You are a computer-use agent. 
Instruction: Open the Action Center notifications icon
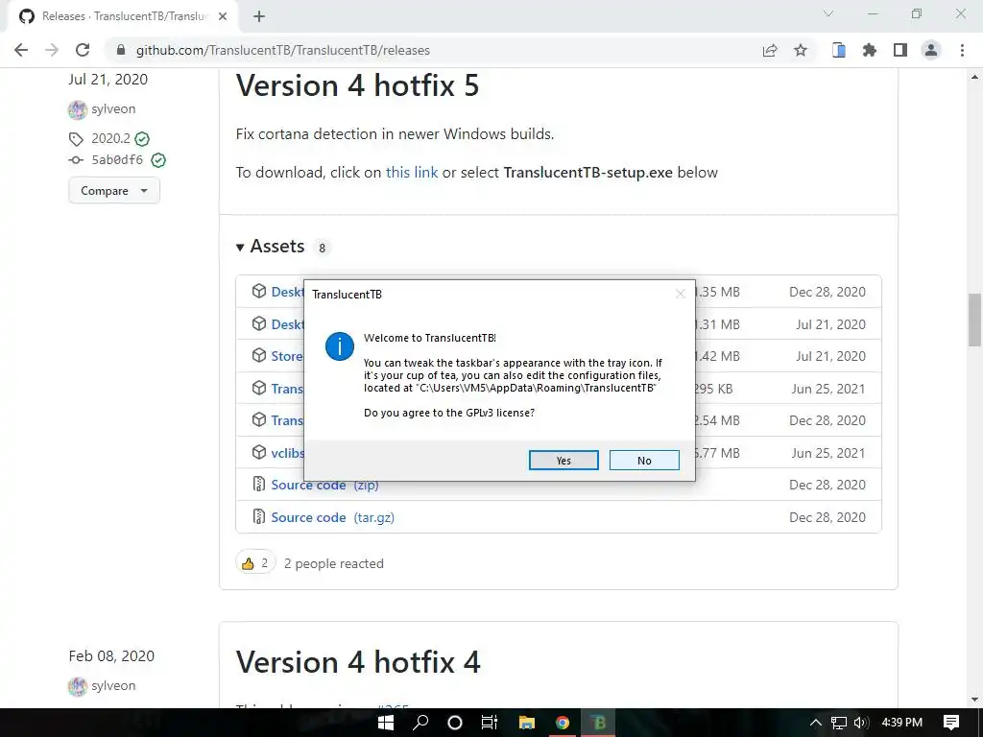pyautogui.click(x=951, y=723)
